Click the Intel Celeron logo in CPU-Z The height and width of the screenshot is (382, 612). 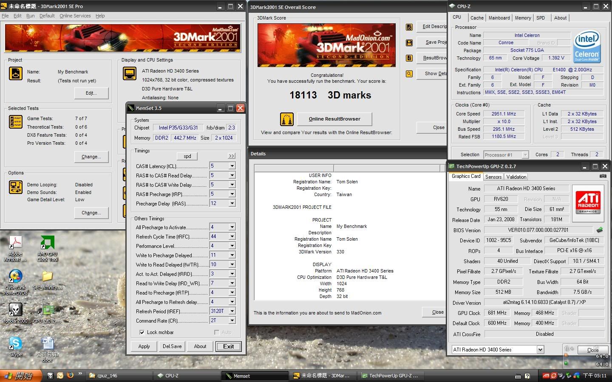pos(586,46)
